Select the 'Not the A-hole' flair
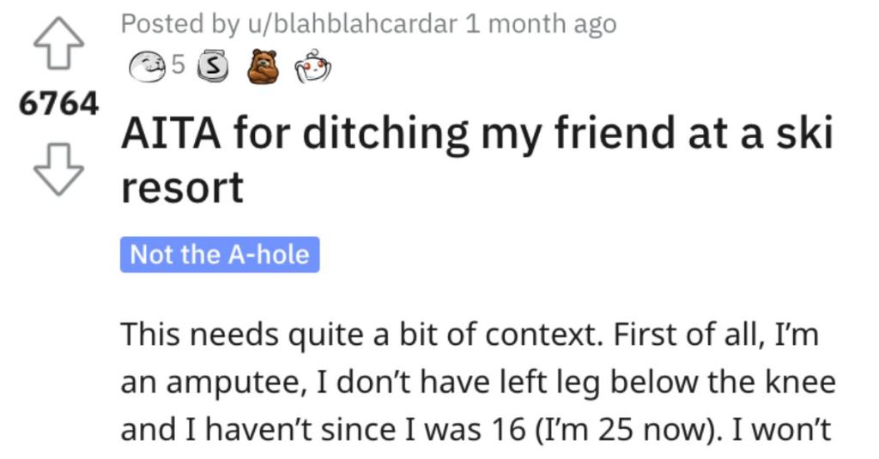Screen dimensions: 879x459 pyautogui.click(x=220, y=255)
